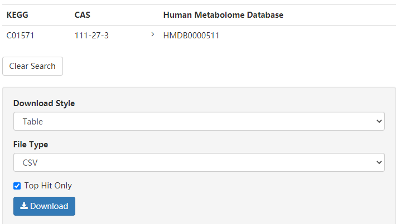401x224 pixels.
Task: Click the "Download Style" field label
Action: pyautogui.click(x=44, y=103)
